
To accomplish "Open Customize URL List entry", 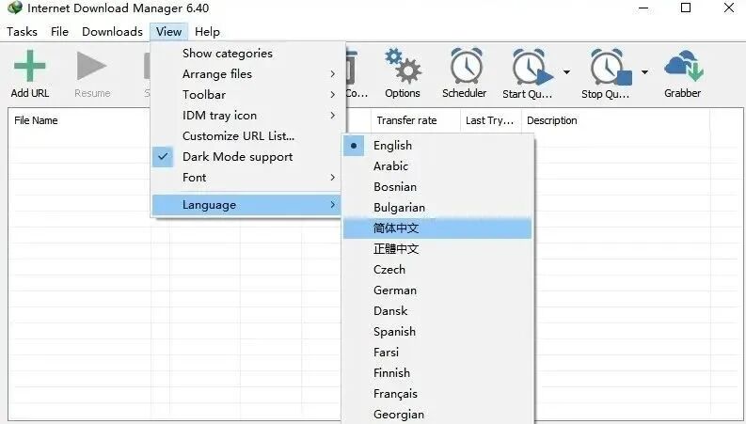I will coord(246,136).
